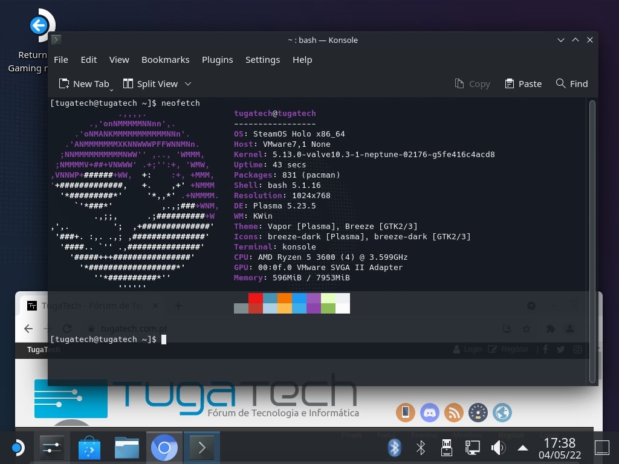
Task: Click the Split View button
Action: [x=150, y=83]
